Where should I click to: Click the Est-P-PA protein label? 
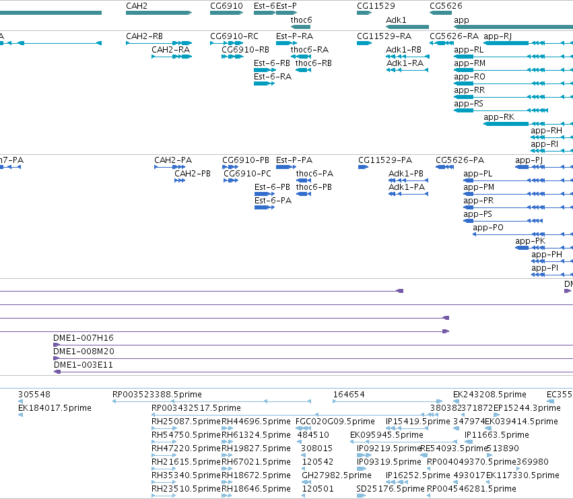pos(294,160)
